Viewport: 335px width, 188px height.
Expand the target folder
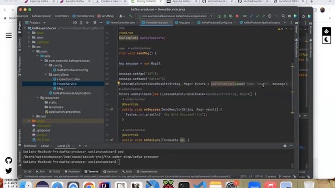coord(29,121)
